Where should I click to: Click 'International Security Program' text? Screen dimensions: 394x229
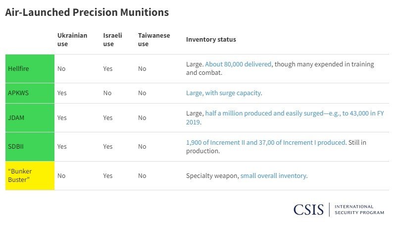[359, 209]
